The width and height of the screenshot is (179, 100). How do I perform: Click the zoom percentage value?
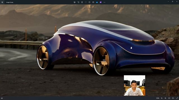[158, 98]
